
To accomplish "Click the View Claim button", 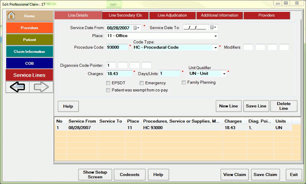I will 234,175.
